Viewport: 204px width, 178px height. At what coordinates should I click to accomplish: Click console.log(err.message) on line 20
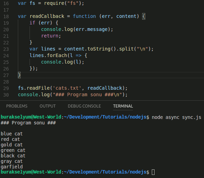[x=76, y=29]
